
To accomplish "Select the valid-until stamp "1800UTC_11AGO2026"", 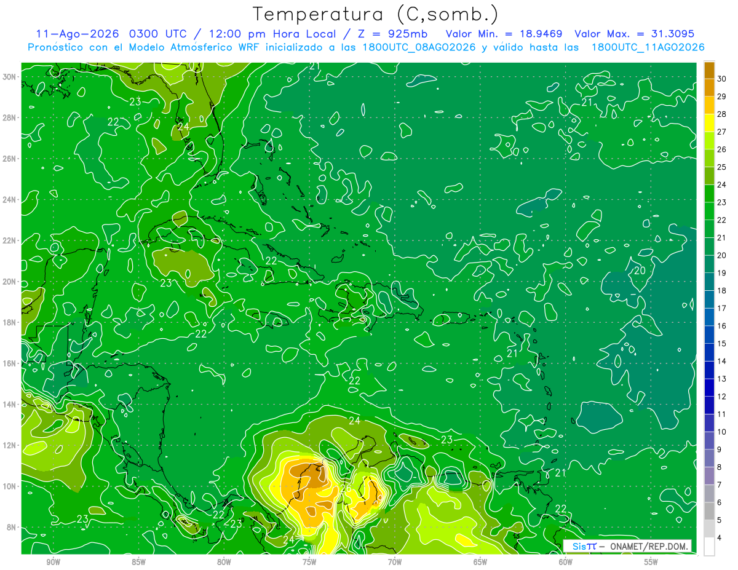I will (x=648, y=47).
